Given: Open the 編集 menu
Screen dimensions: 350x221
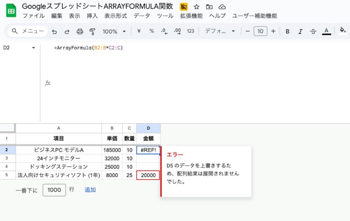Looking at the screenshot, I should pos(57,16).
